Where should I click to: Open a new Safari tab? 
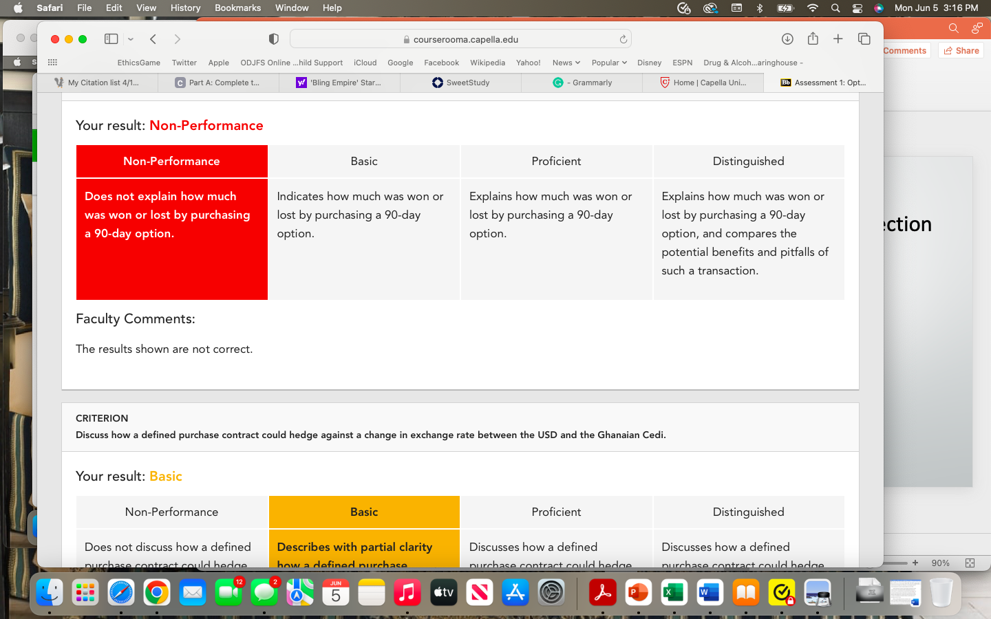click(838, 39)
